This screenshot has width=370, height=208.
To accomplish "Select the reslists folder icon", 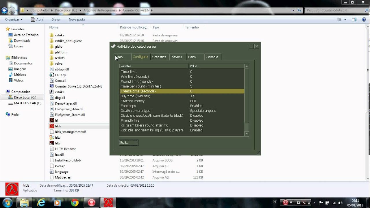I will click(x=52, y=58).
